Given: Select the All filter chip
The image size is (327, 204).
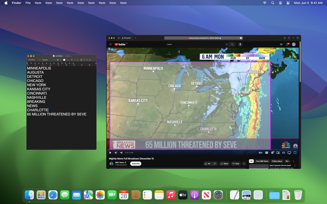Looking at the screenshot, I should click(251, 161).
